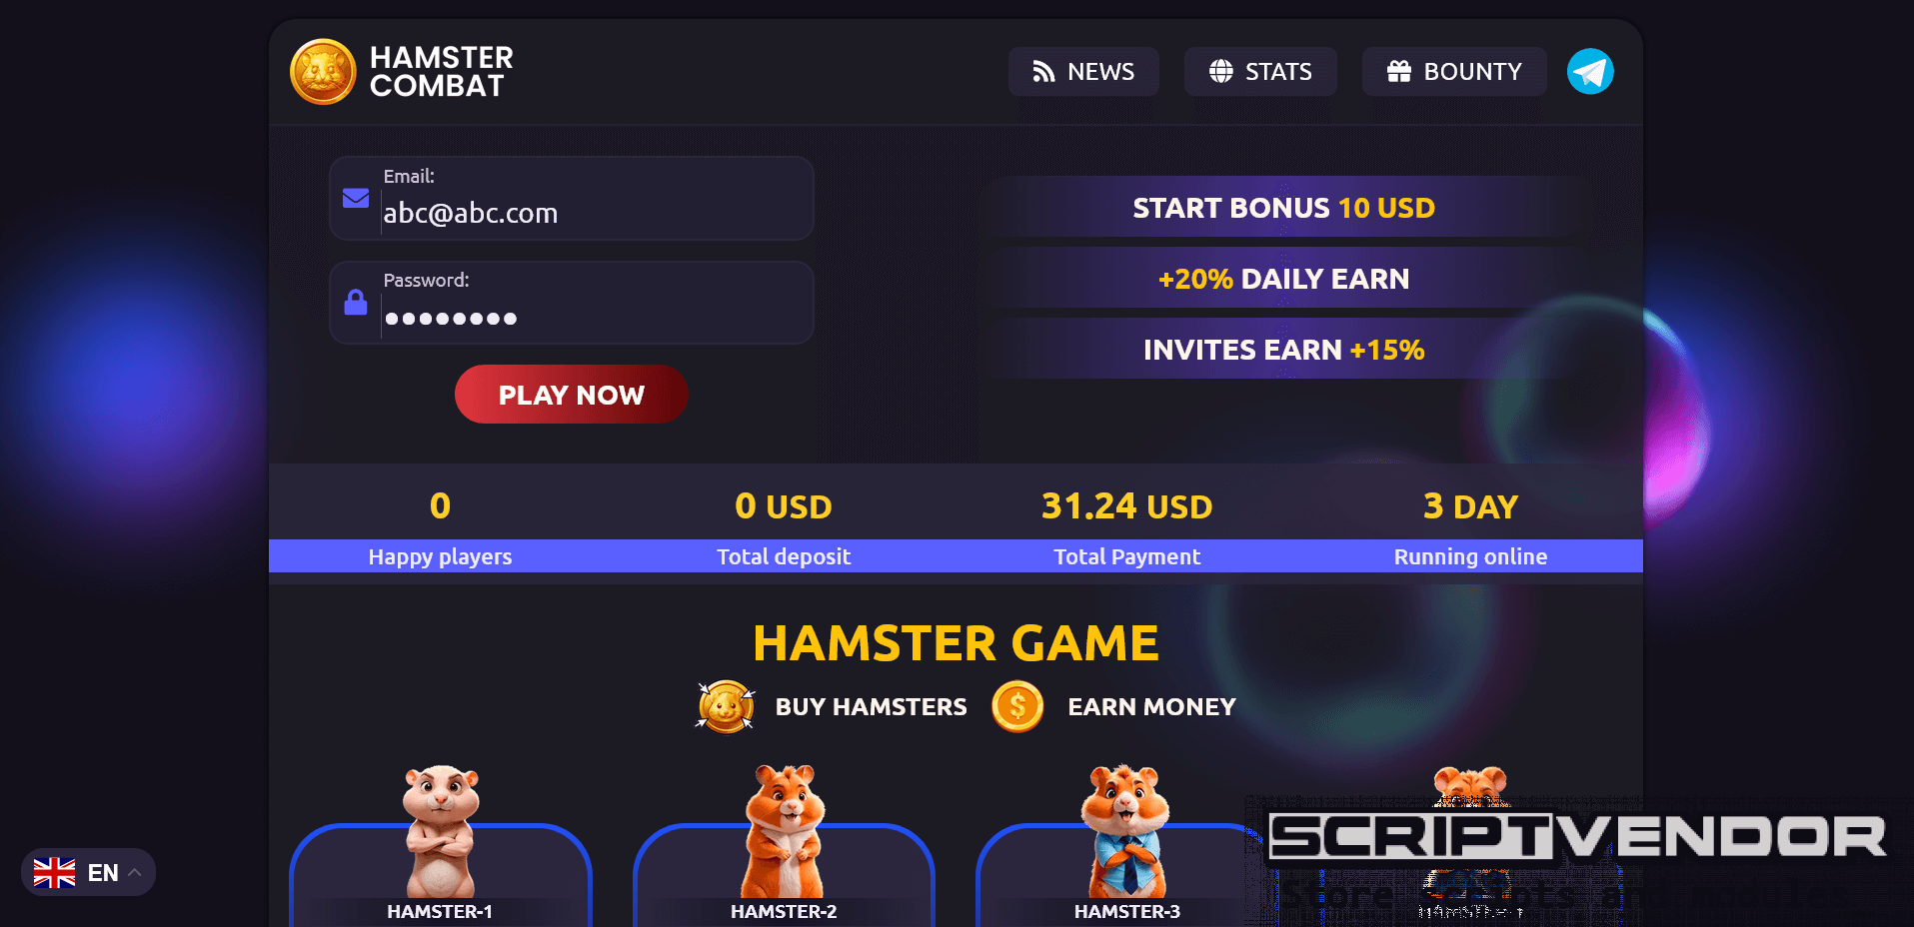This screenshot has height=927, width=1914.
Task: Click the Play Now button
Action: (x=572, y=395)
